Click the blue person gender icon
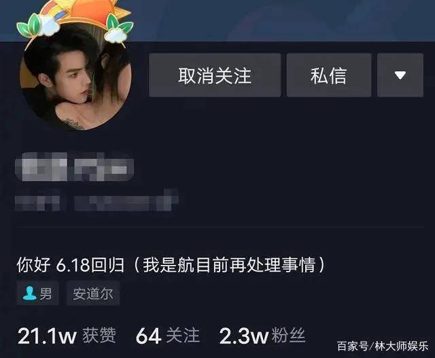 pyautogui.click(x=29, y=293)
